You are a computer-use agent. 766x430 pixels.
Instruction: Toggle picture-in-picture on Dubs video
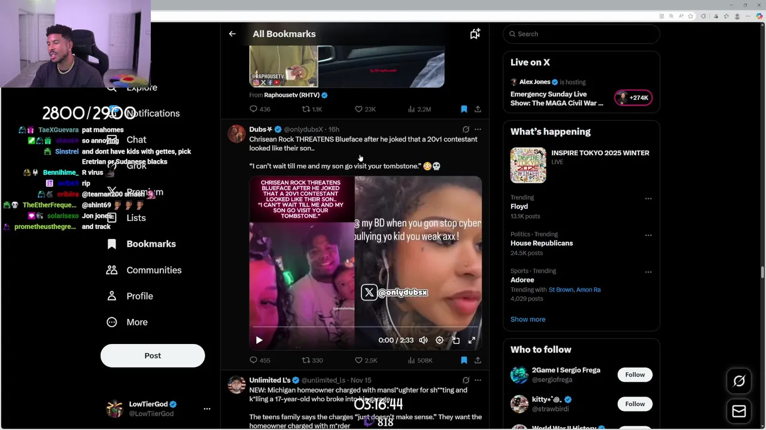click(456, 340)
